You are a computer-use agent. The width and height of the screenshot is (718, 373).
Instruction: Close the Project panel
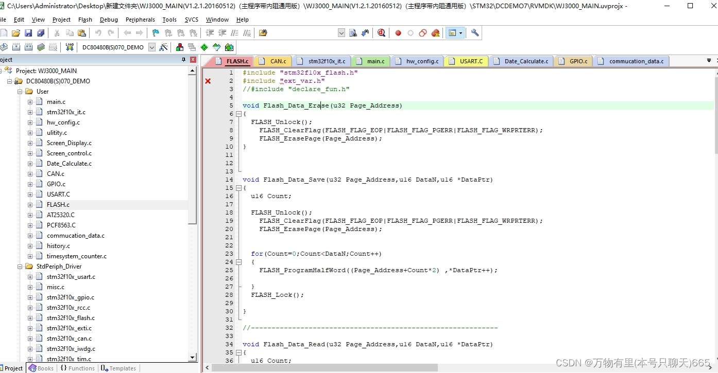click(193, 60)
